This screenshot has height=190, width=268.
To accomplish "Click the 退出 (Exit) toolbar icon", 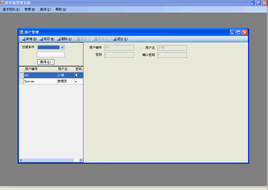I will [115, 39].
